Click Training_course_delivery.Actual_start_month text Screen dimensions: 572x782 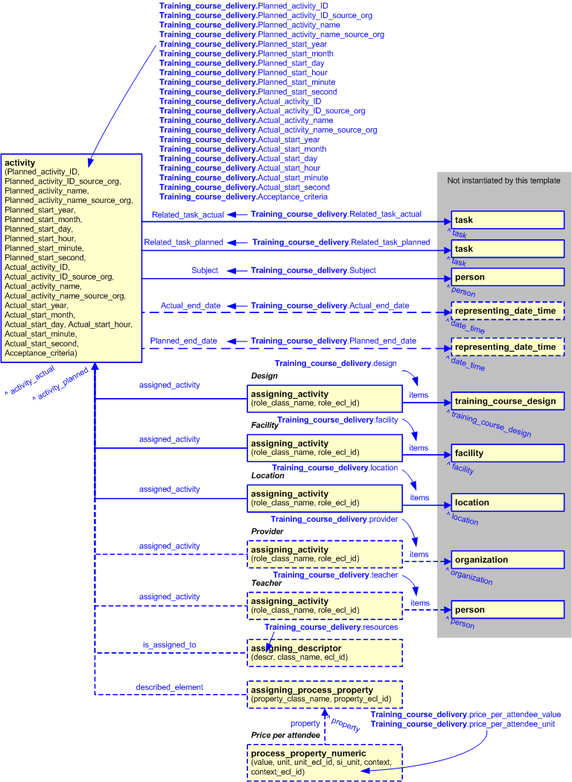(243, 149)
